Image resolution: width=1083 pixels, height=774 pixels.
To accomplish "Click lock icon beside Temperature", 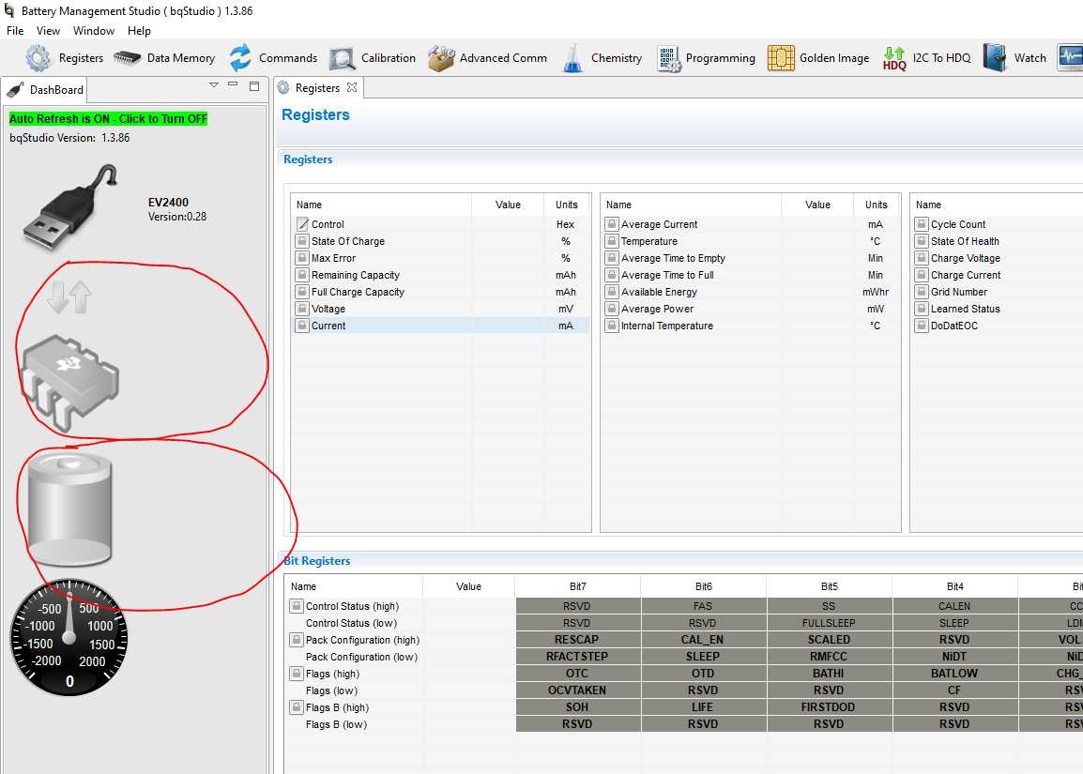I will click(x=611, y=241).
